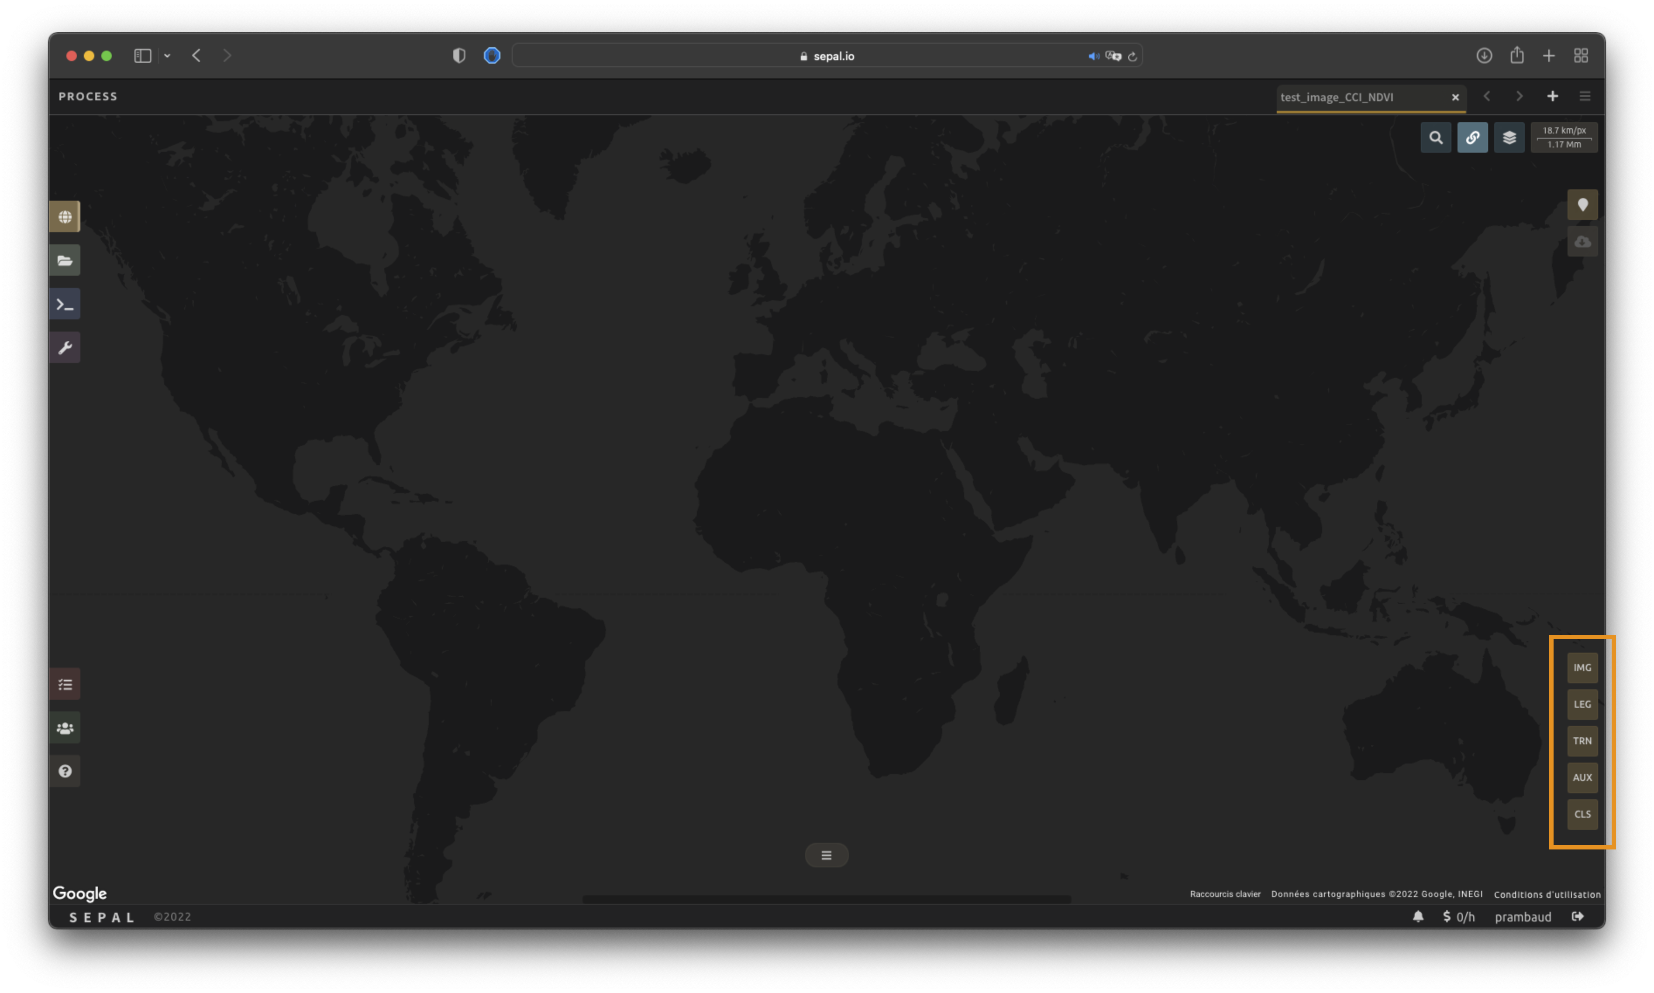The height and width of the screenshot is (993, 1654).
Task: Click the notifications bell icon
Action: [1418, 917]
